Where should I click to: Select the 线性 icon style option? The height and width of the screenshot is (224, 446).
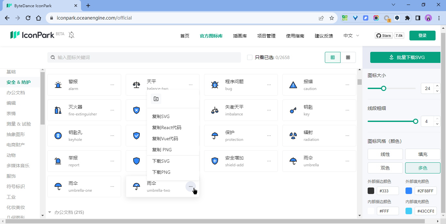pyautogui.click(x=385, y=154)
